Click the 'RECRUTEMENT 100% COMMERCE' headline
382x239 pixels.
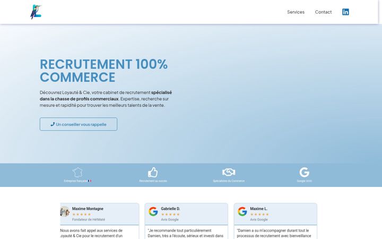click(x=104, y=71)
